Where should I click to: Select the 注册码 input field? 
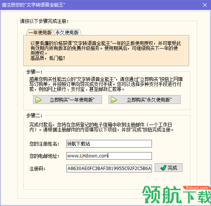pyautogui.click(x=109, y=168)
